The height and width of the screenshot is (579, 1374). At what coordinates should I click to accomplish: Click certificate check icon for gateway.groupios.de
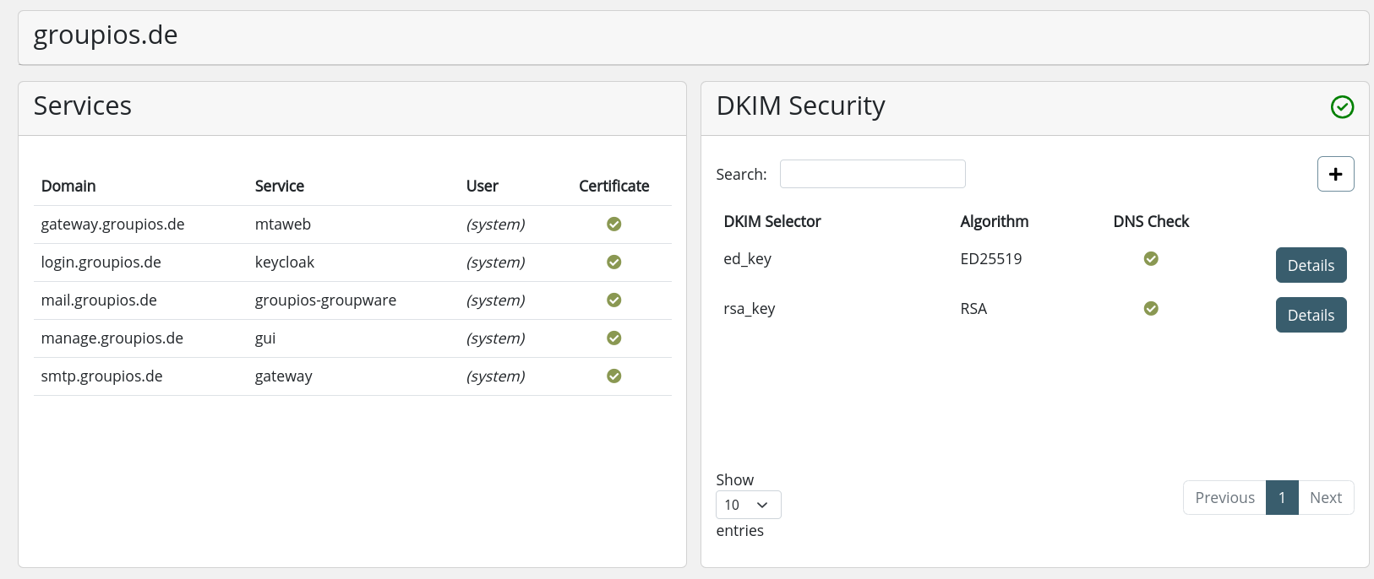(x=614, y=224)
